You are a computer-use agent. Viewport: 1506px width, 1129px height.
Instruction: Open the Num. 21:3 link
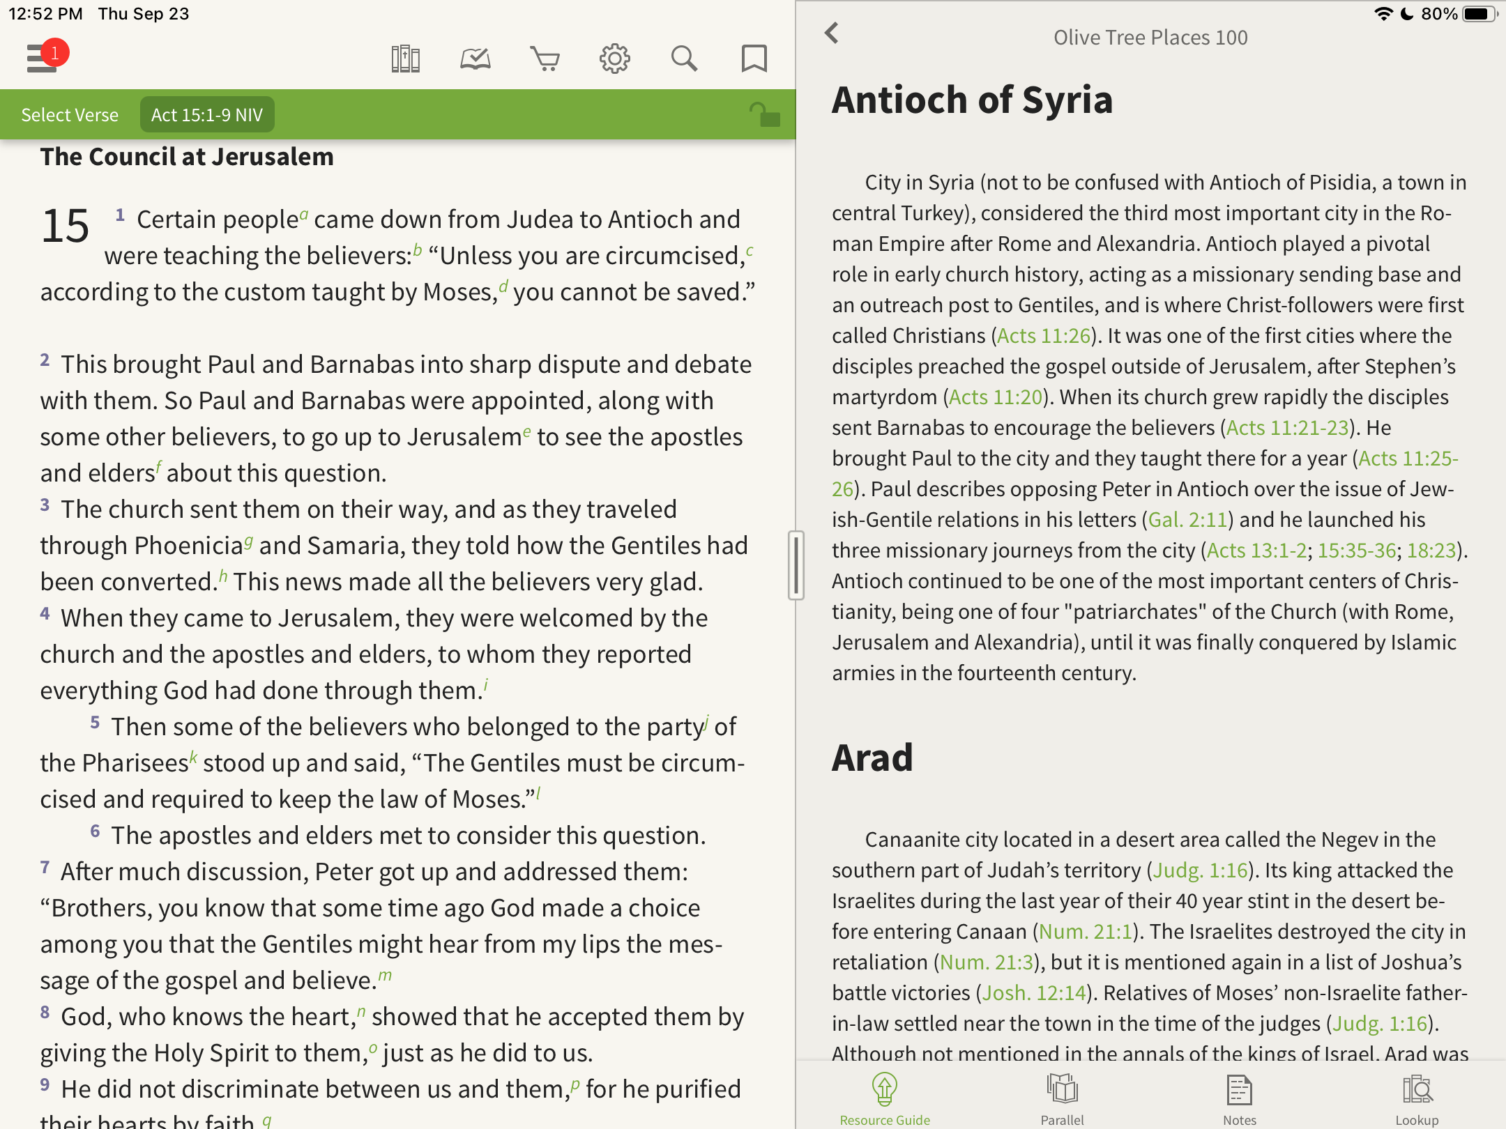(987, 962)
